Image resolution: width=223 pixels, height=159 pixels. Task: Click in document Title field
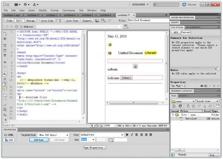tap(149, 20)
